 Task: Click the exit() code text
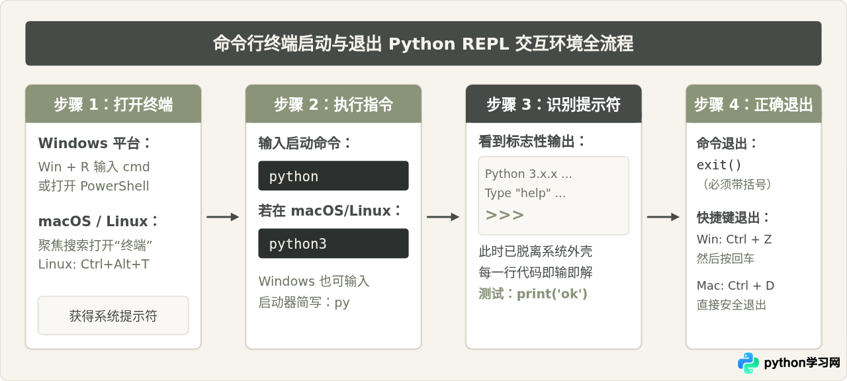(x=719, y=165)
